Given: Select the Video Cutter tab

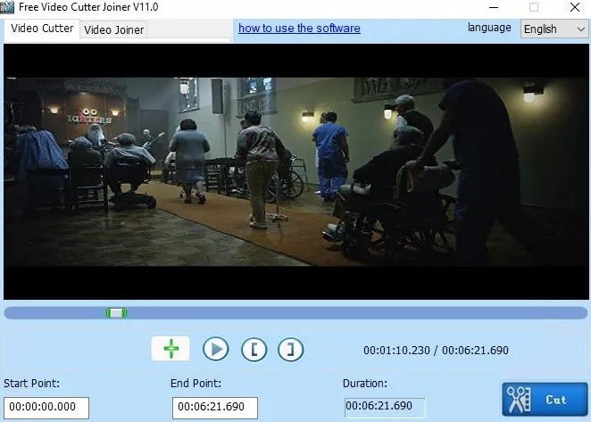Looking at the screenshot, I should pos(42,29).
